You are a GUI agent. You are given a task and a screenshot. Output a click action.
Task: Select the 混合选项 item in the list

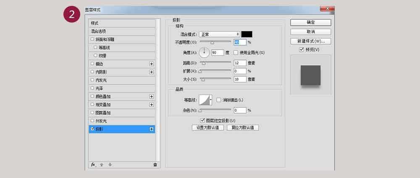[122, 31]
